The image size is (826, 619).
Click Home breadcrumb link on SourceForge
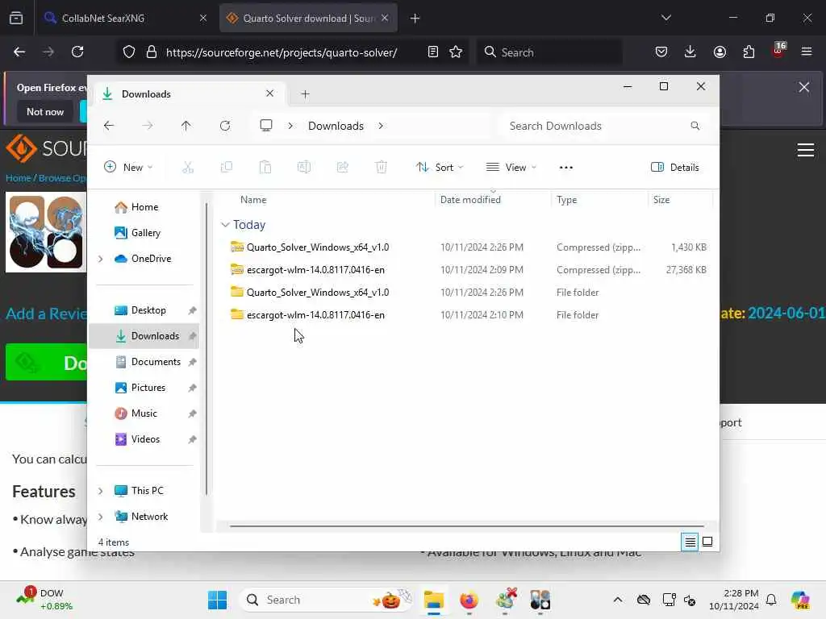click(x=19, y=178)
